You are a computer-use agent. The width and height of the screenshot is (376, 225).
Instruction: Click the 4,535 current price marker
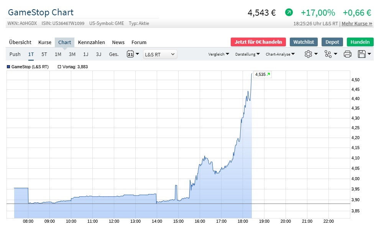(x=262, y=74)
